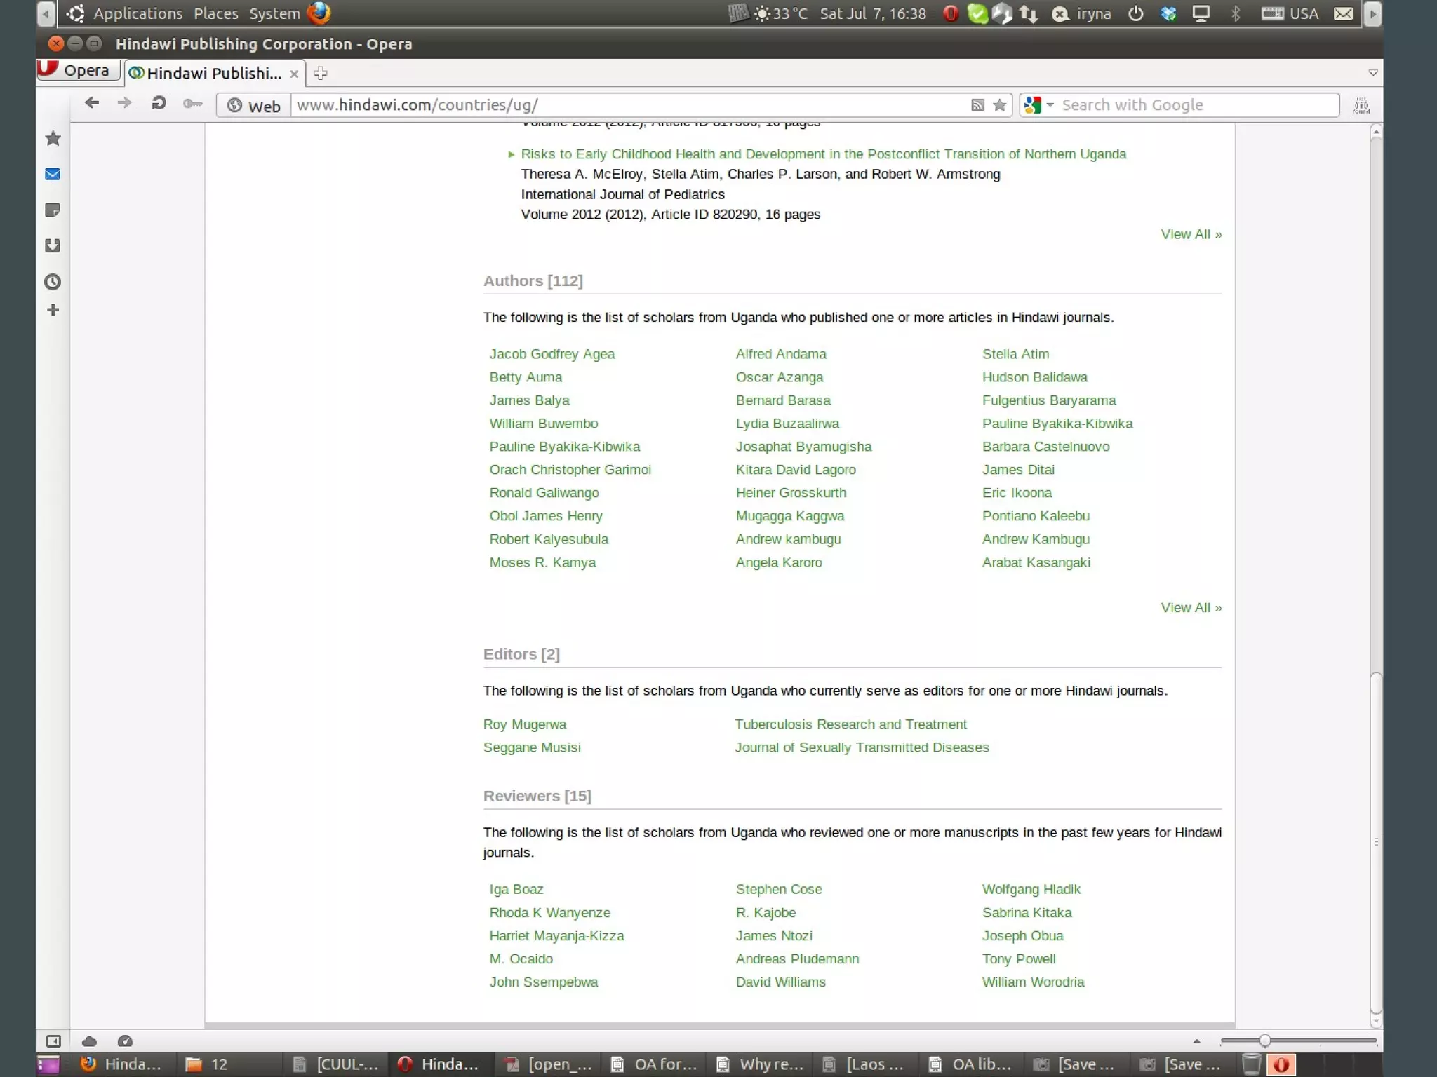Open the search engine dropdown arrow
1437x1077 pixels.
[x=1050, y=105]
